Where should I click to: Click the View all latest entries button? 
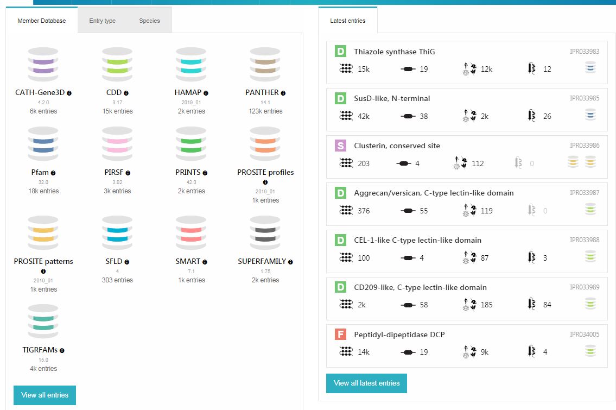(x=366, y=383)
